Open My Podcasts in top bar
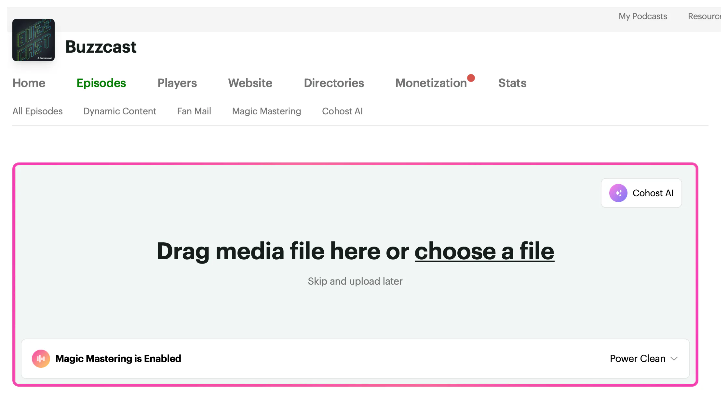 (x=643, y=16)
